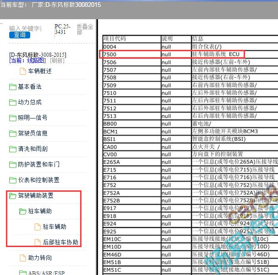This screenshot has width=278, height=275.
Task: Open the 驻车辅助 document page icon
Action: pyautogui.click(x=38, y=227)
